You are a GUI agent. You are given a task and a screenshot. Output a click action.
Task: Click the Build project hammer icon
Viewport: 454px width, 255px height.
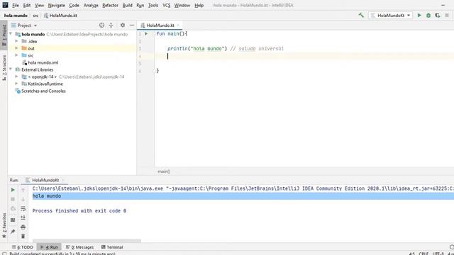tap(361, 16)
